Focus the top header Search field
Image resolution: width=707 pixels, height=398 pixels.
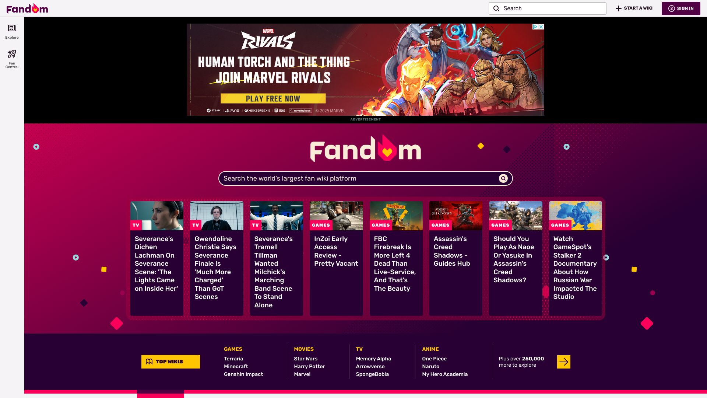547,8
